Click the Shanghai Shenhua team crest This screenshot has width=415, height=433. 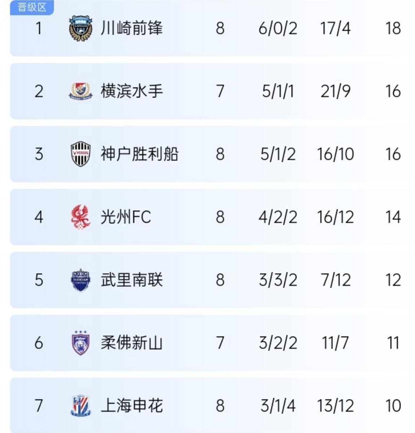[80, 406]
